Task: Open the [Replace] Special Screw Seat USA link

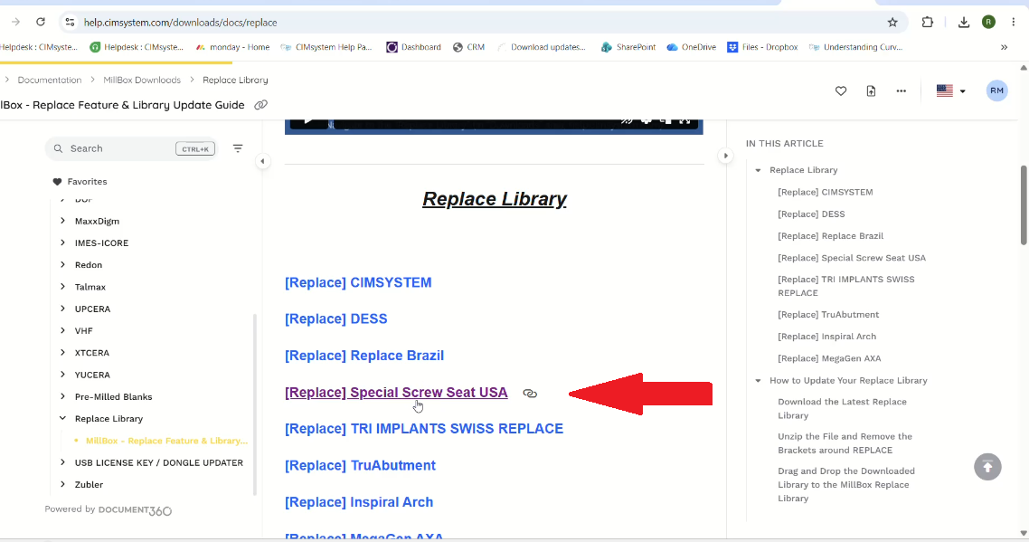Action: [x=396, y=392]
